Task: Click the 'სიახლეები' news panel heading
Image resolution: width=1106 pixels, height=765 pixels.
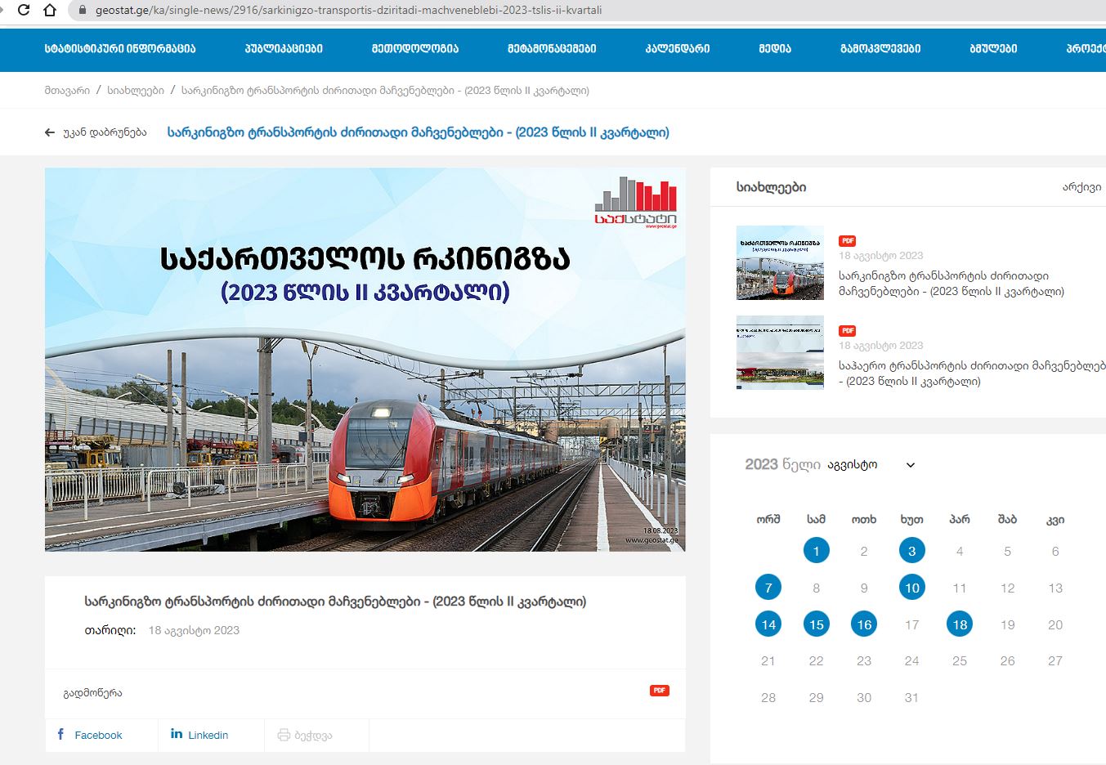Action: [x=771, y=187]
